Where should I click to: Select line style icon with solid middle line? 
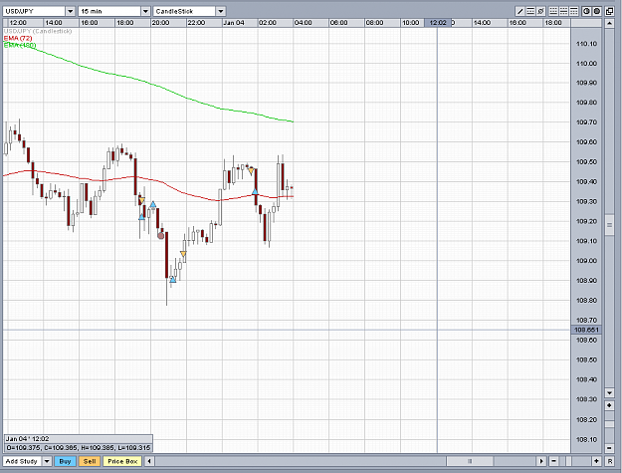click(x=563, y=11)
